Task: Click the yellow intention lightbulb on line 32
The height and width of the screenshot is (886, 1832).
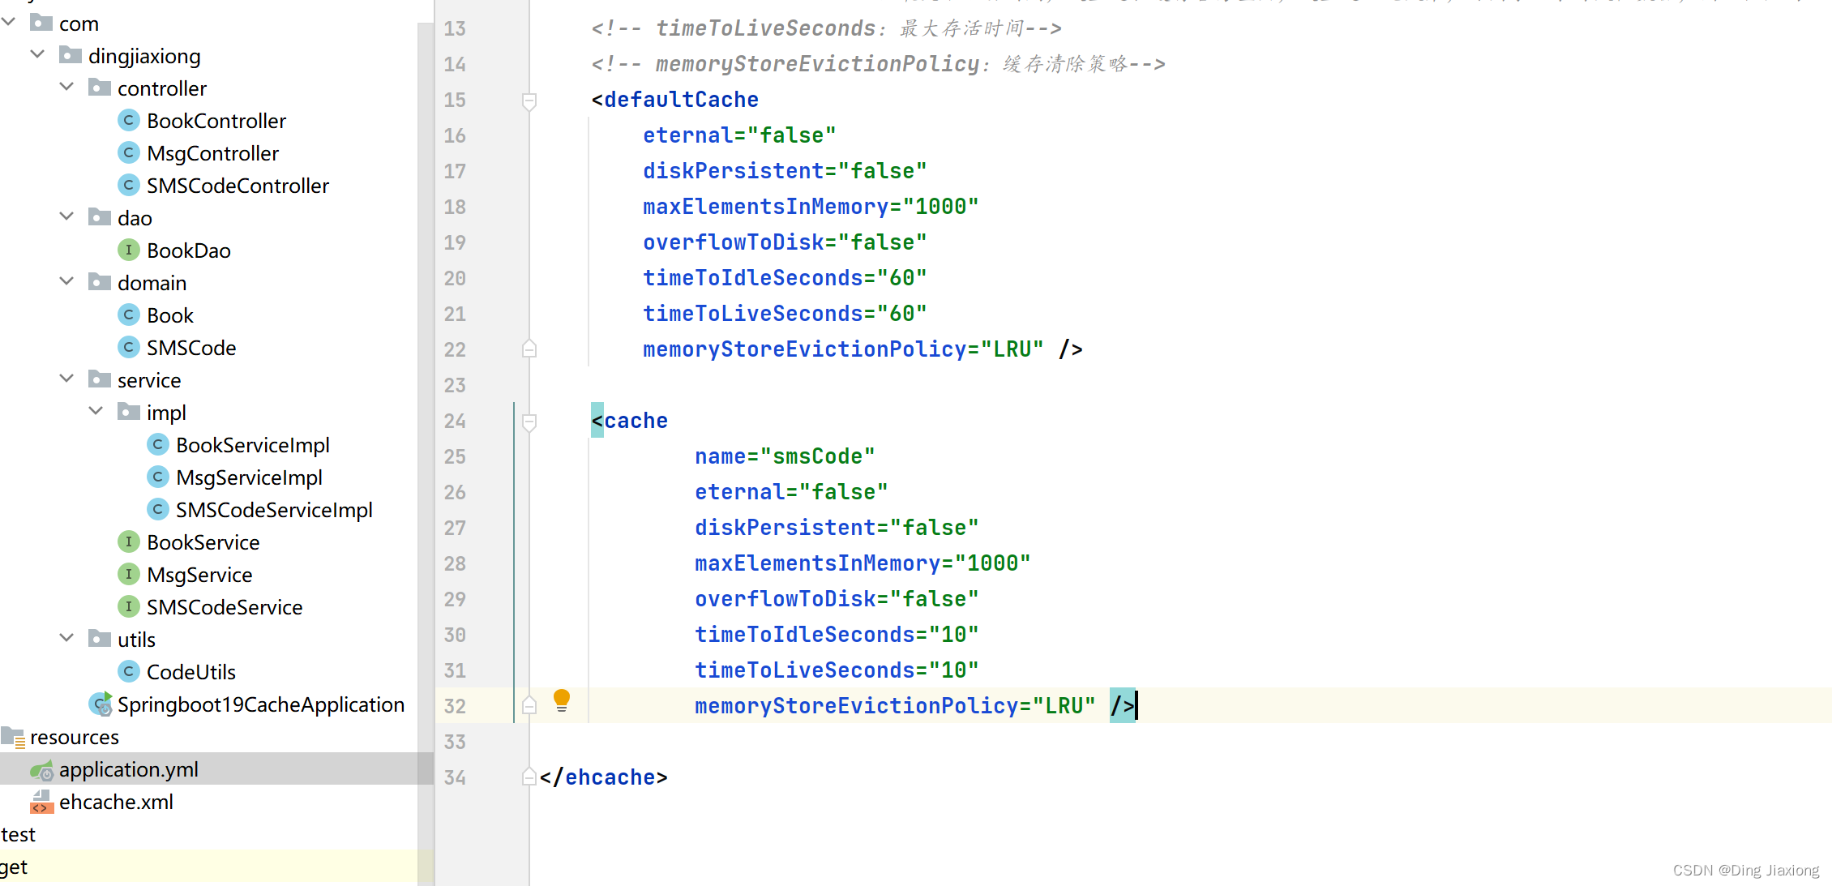Action: [x=562, y=701]
